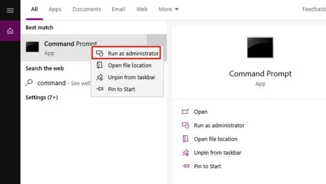Click the web search magnifier icon
The height and width of the screenshot is (184, 326).
[x=29, y=83]
